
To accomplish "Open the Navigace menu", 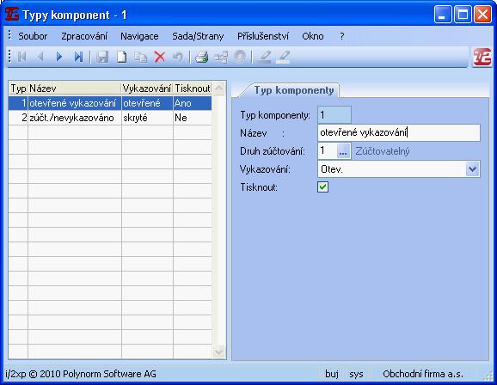I will point(139,36).
